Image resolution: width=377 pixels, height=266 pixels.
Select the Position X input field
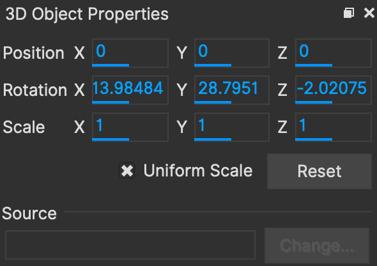130,53
